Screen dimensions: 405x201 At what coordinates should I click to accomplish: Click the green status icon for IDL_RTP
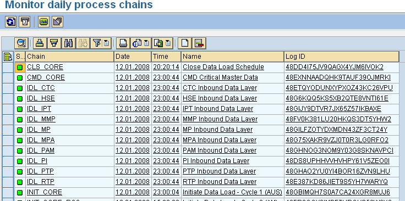point(20,182)
